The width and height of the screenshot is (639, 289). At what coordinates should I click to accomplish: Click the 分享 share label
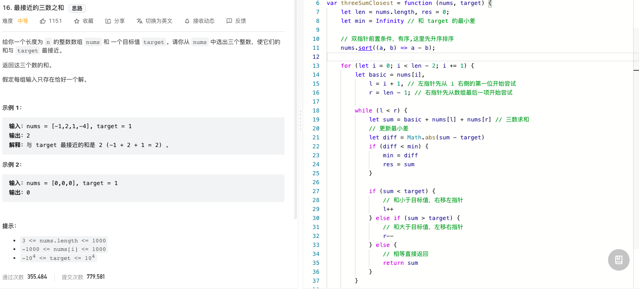119,21
